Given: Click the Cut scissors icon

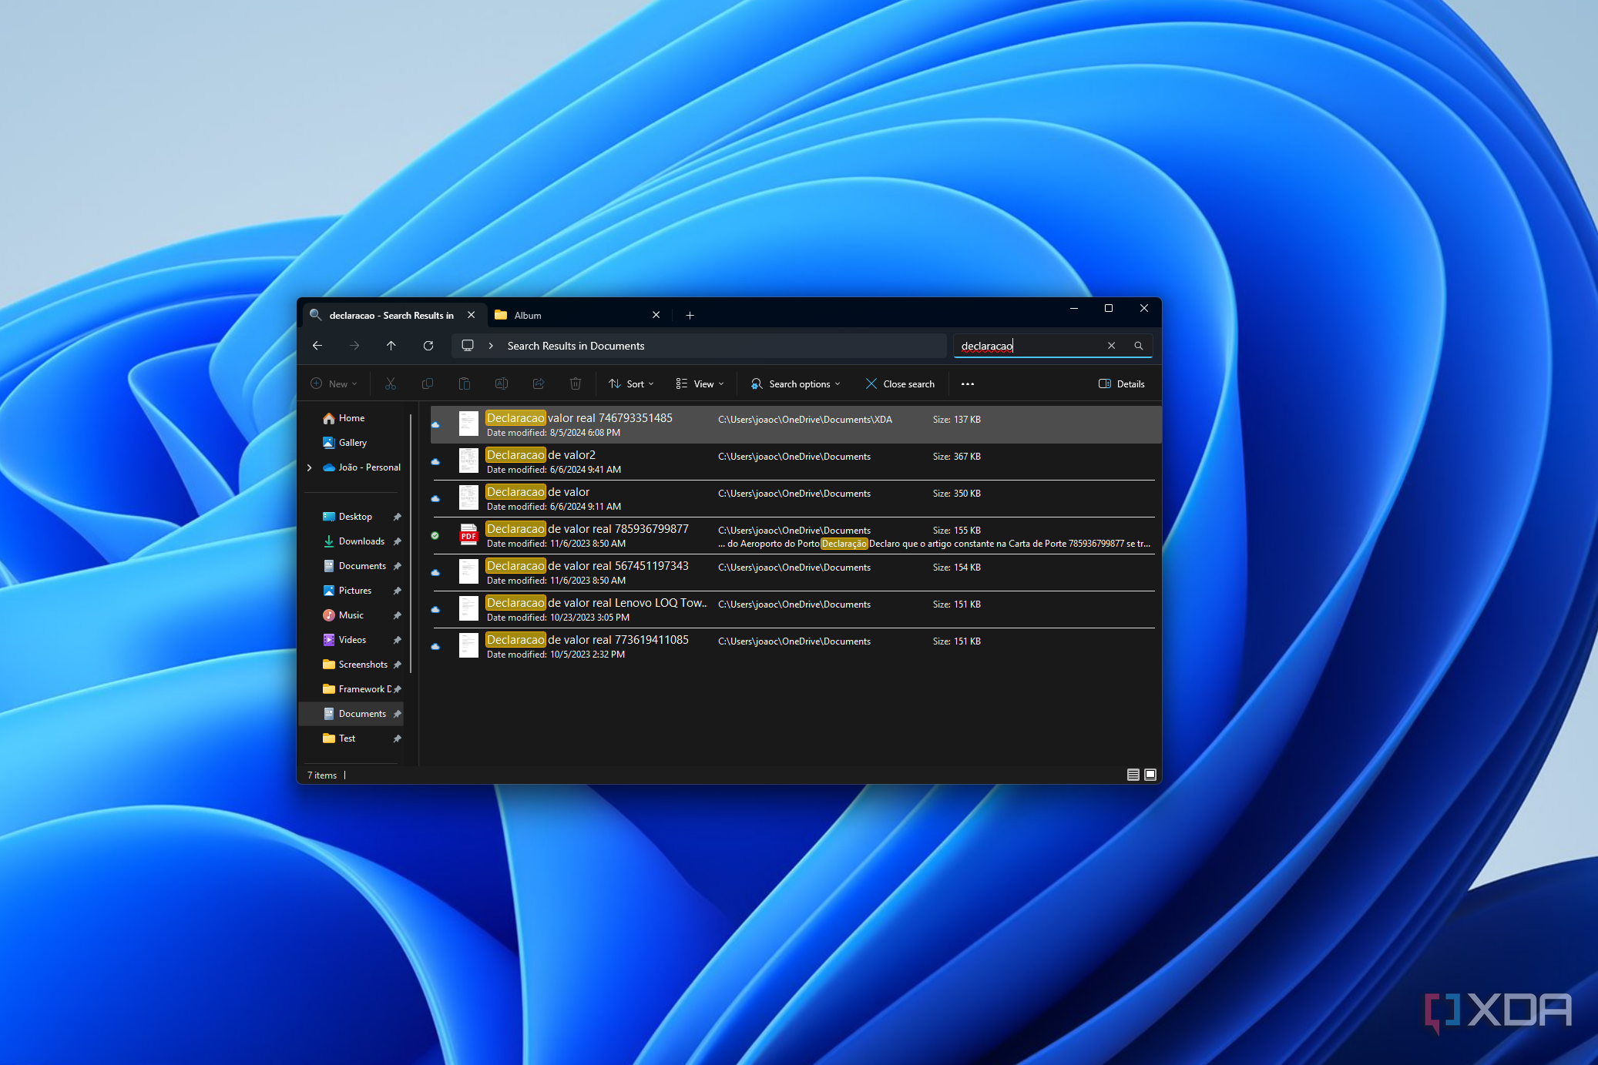Looking at the screenshot, I should 391,383.
